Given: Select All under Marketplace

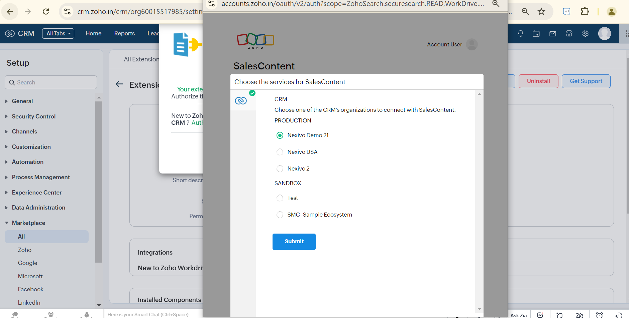Looking at the screenshot, I should tap(46, 237).
